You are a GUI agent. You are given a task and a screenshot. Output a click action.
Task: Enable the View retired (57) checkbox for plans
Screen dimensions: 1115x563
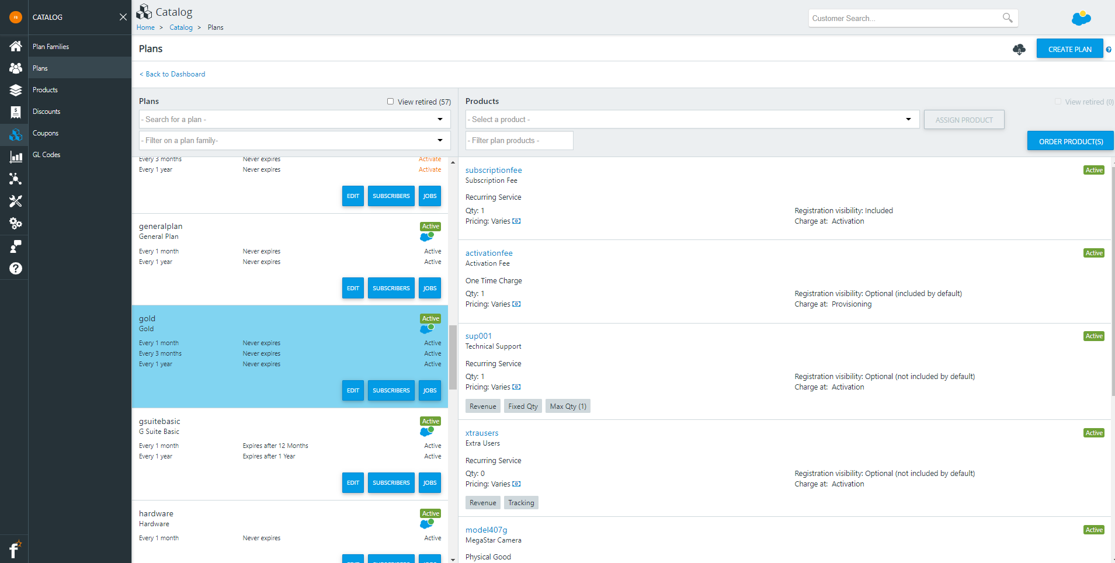390,101
